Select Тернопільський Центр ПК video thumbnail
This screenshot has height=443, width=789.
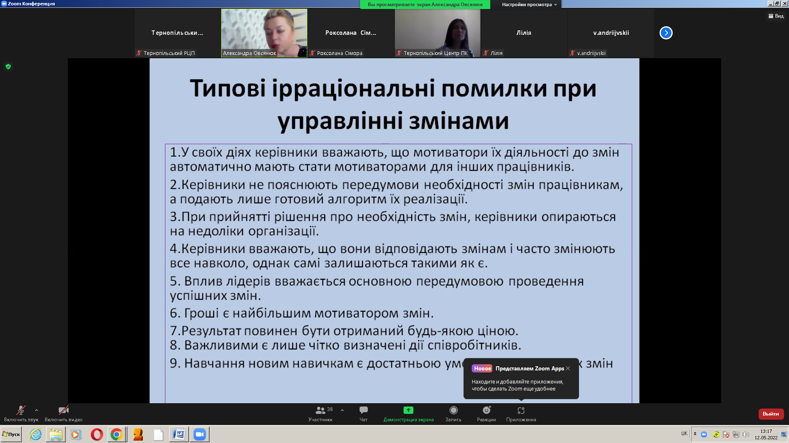click(438, 33)
